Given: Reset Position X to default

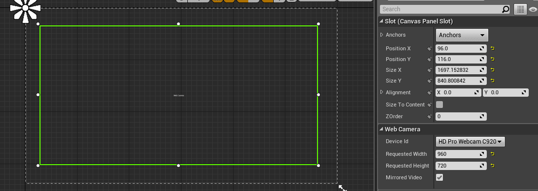Looking at the screenshot, I should click(x=492, y=48).
